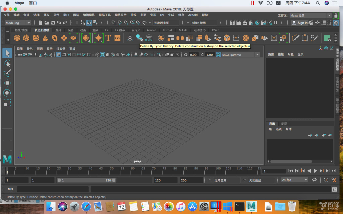Toggle the pause viewport button
The width and height of the screenshot is (343, 214).
(276, 23)
